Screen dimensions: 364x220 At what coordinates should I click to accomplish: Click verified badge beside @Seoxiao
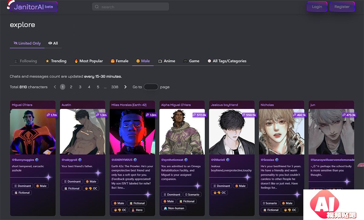click(277, 159)
